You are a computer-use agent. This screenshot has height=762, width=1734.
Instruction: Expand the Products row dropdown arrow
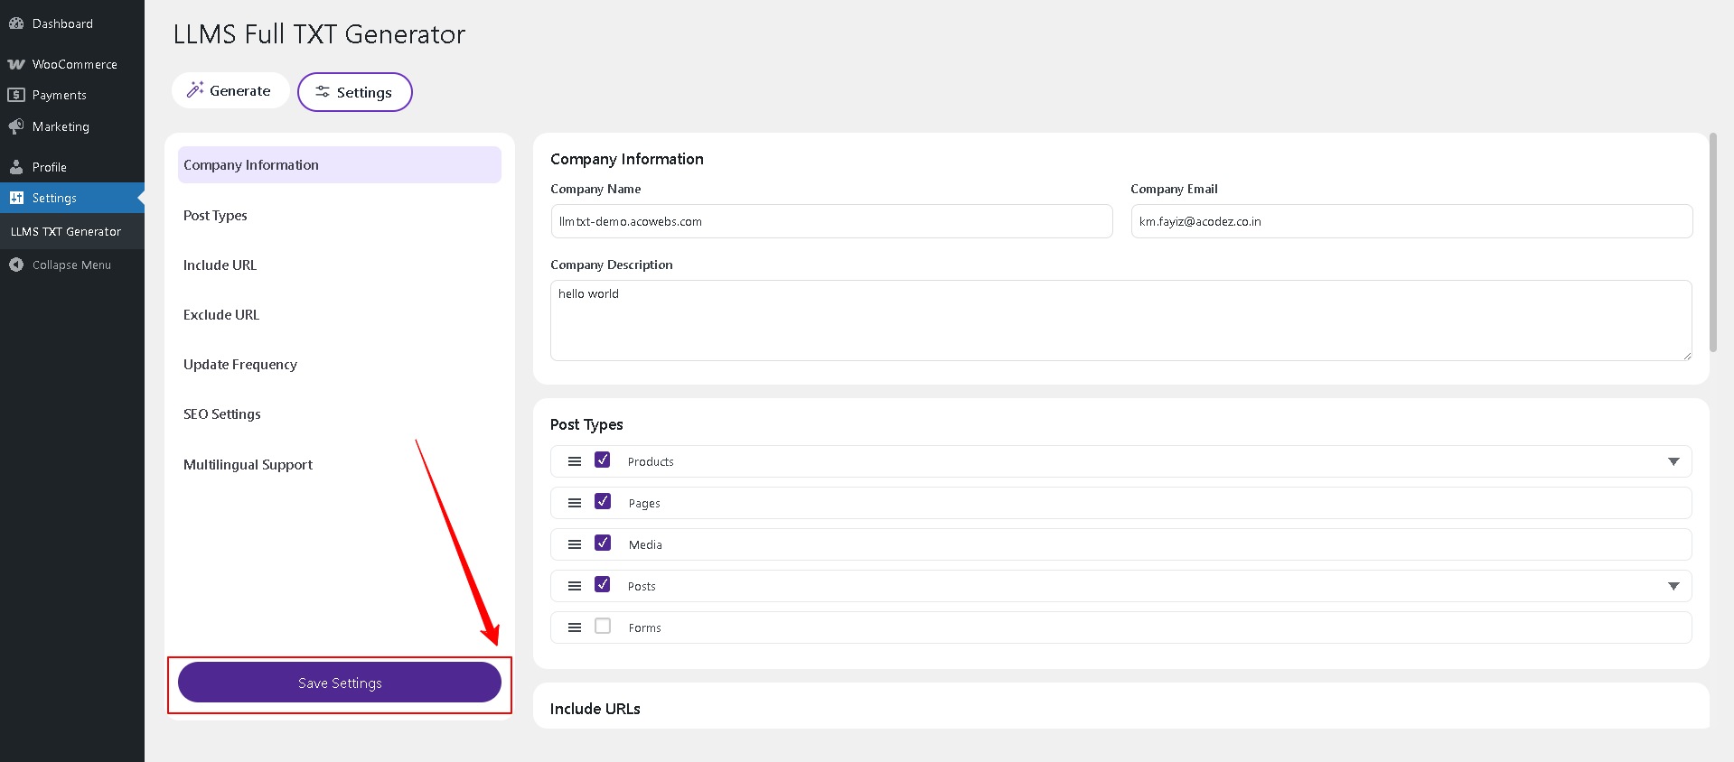(x=1673, y=461)
